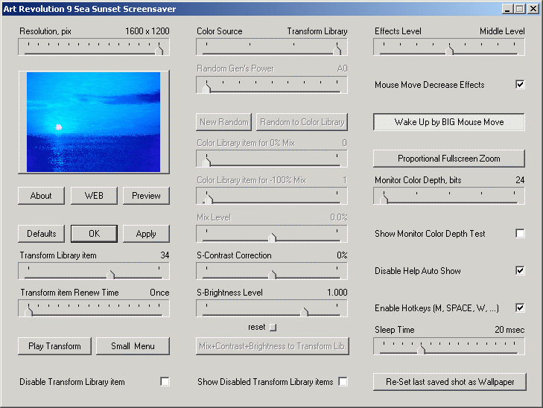Viewport: 543px width, 408px height.
Task: Restore settings with Defaults button
Action: point(41,234)
